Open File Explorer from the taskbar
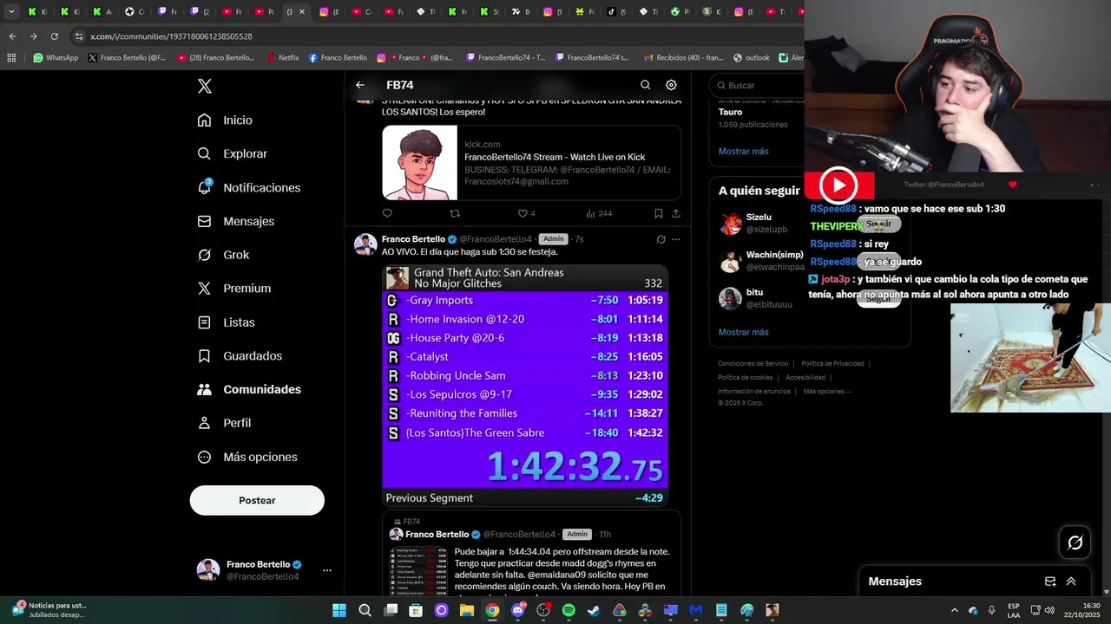The image size is (1111, 624). tap(467, 610)
